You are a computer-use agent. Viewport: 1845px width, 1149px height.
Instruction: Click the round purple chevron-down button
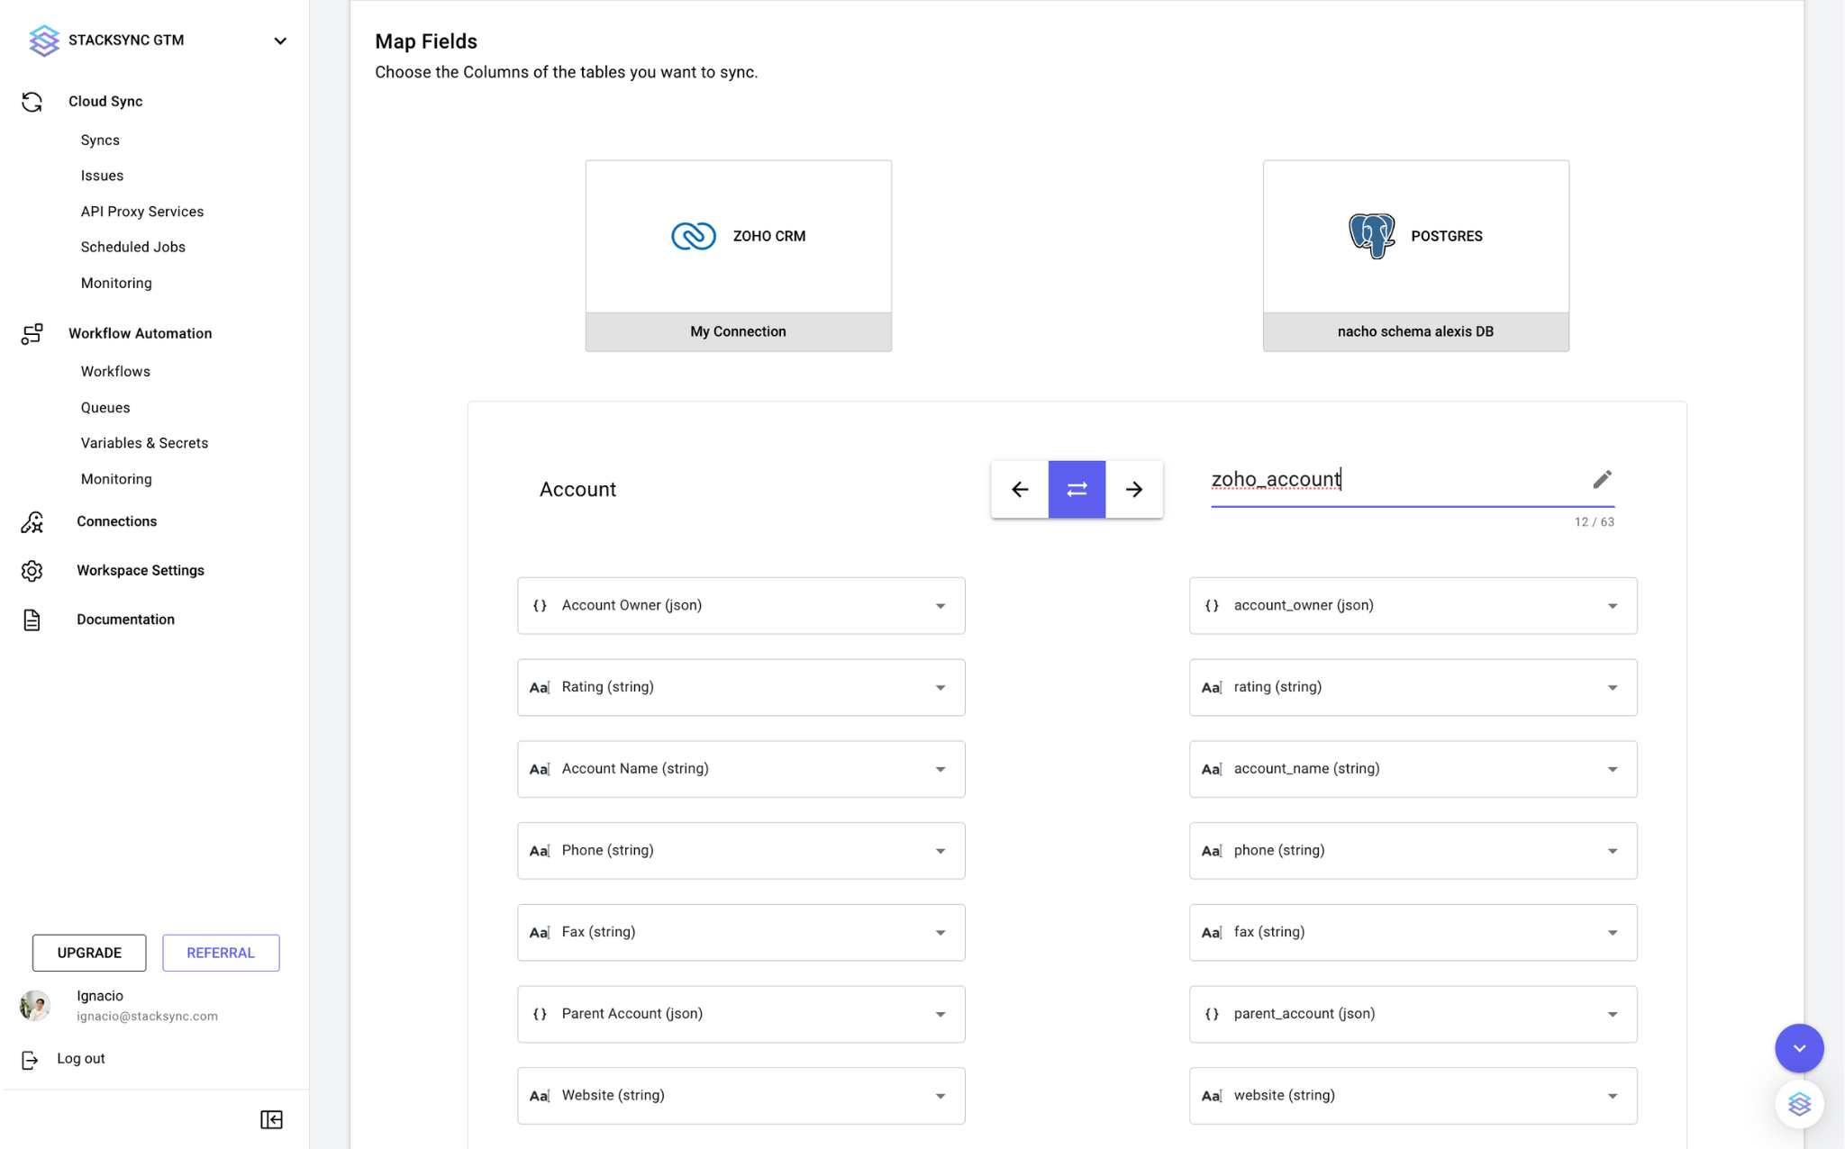[1798, 1048]
